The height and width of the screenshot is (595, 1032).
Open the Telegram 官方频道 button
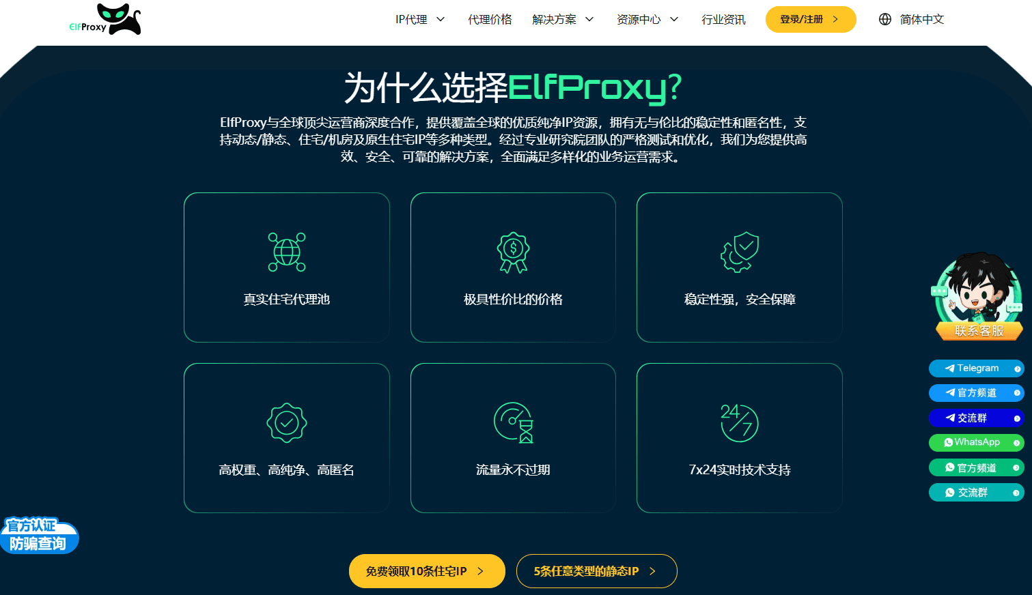point(976,393)
